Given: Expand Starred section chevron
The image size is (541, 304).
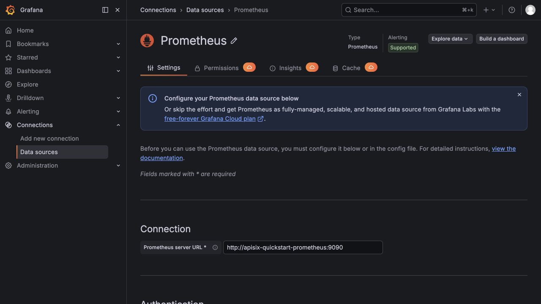Looking at the screenshot, I should pos(118,57).
